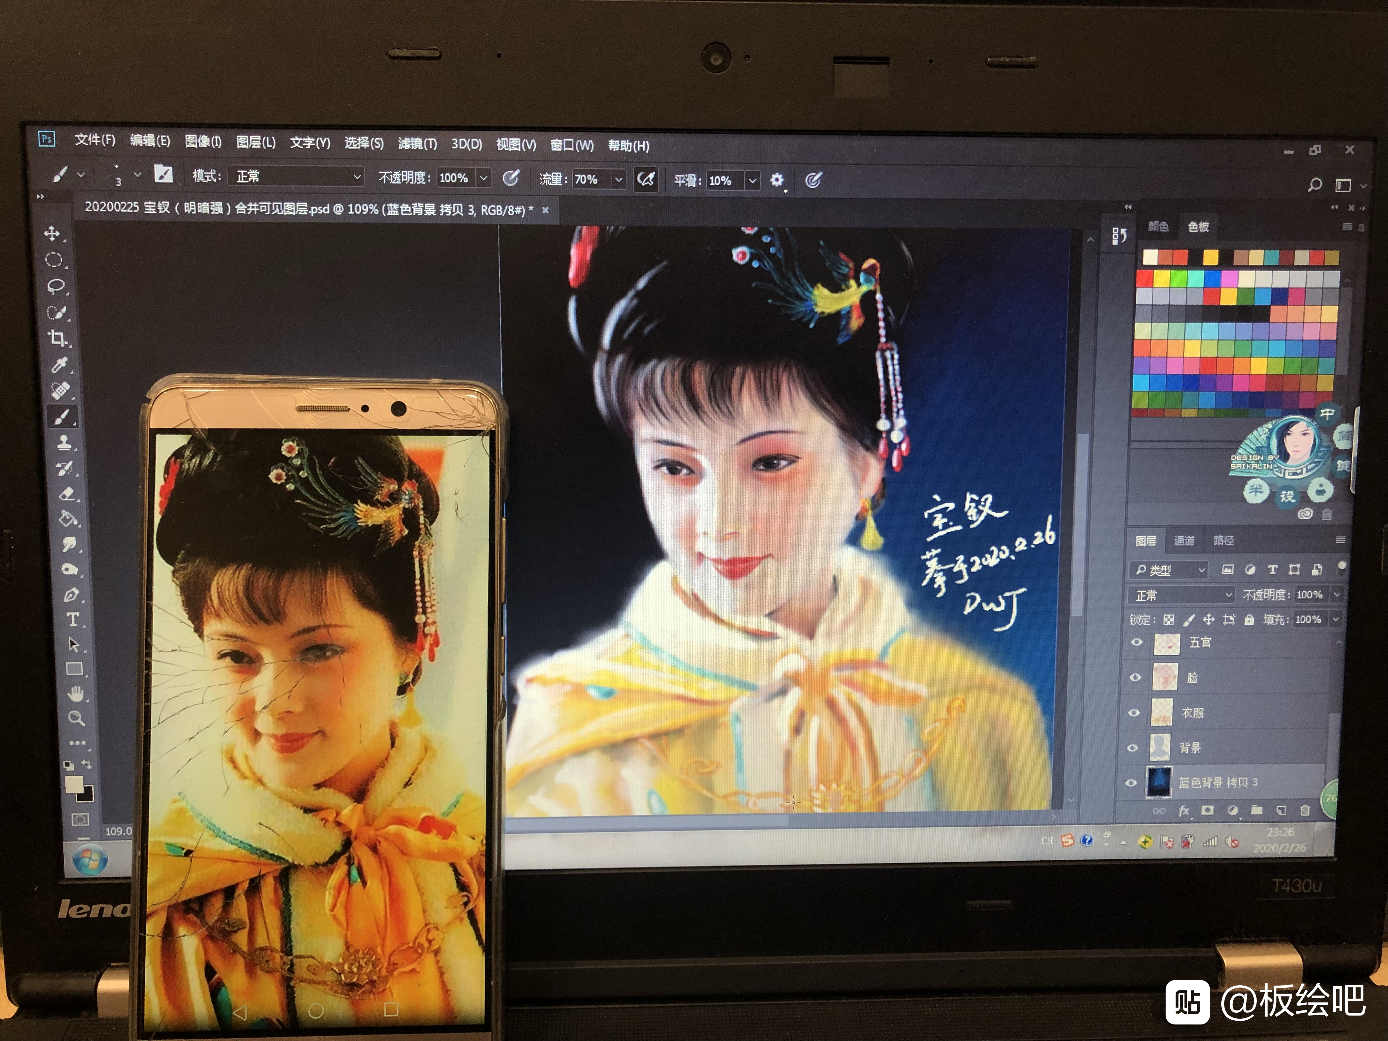
Task: Toggle pressure for opacity icon
Action: 511,178
